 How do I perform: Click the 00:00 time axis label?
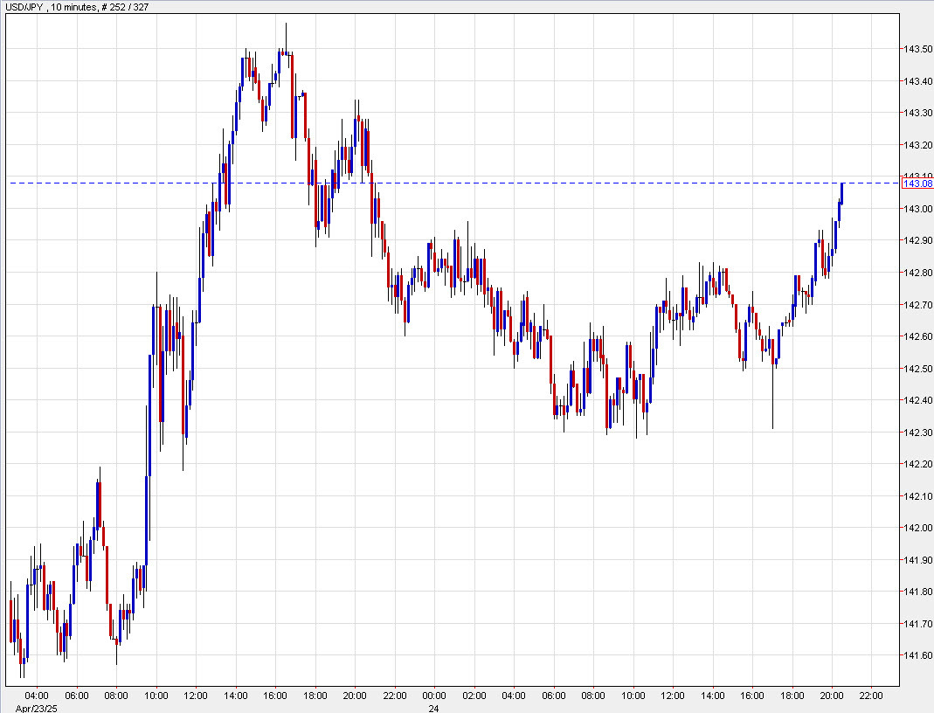tap(434, 694)
